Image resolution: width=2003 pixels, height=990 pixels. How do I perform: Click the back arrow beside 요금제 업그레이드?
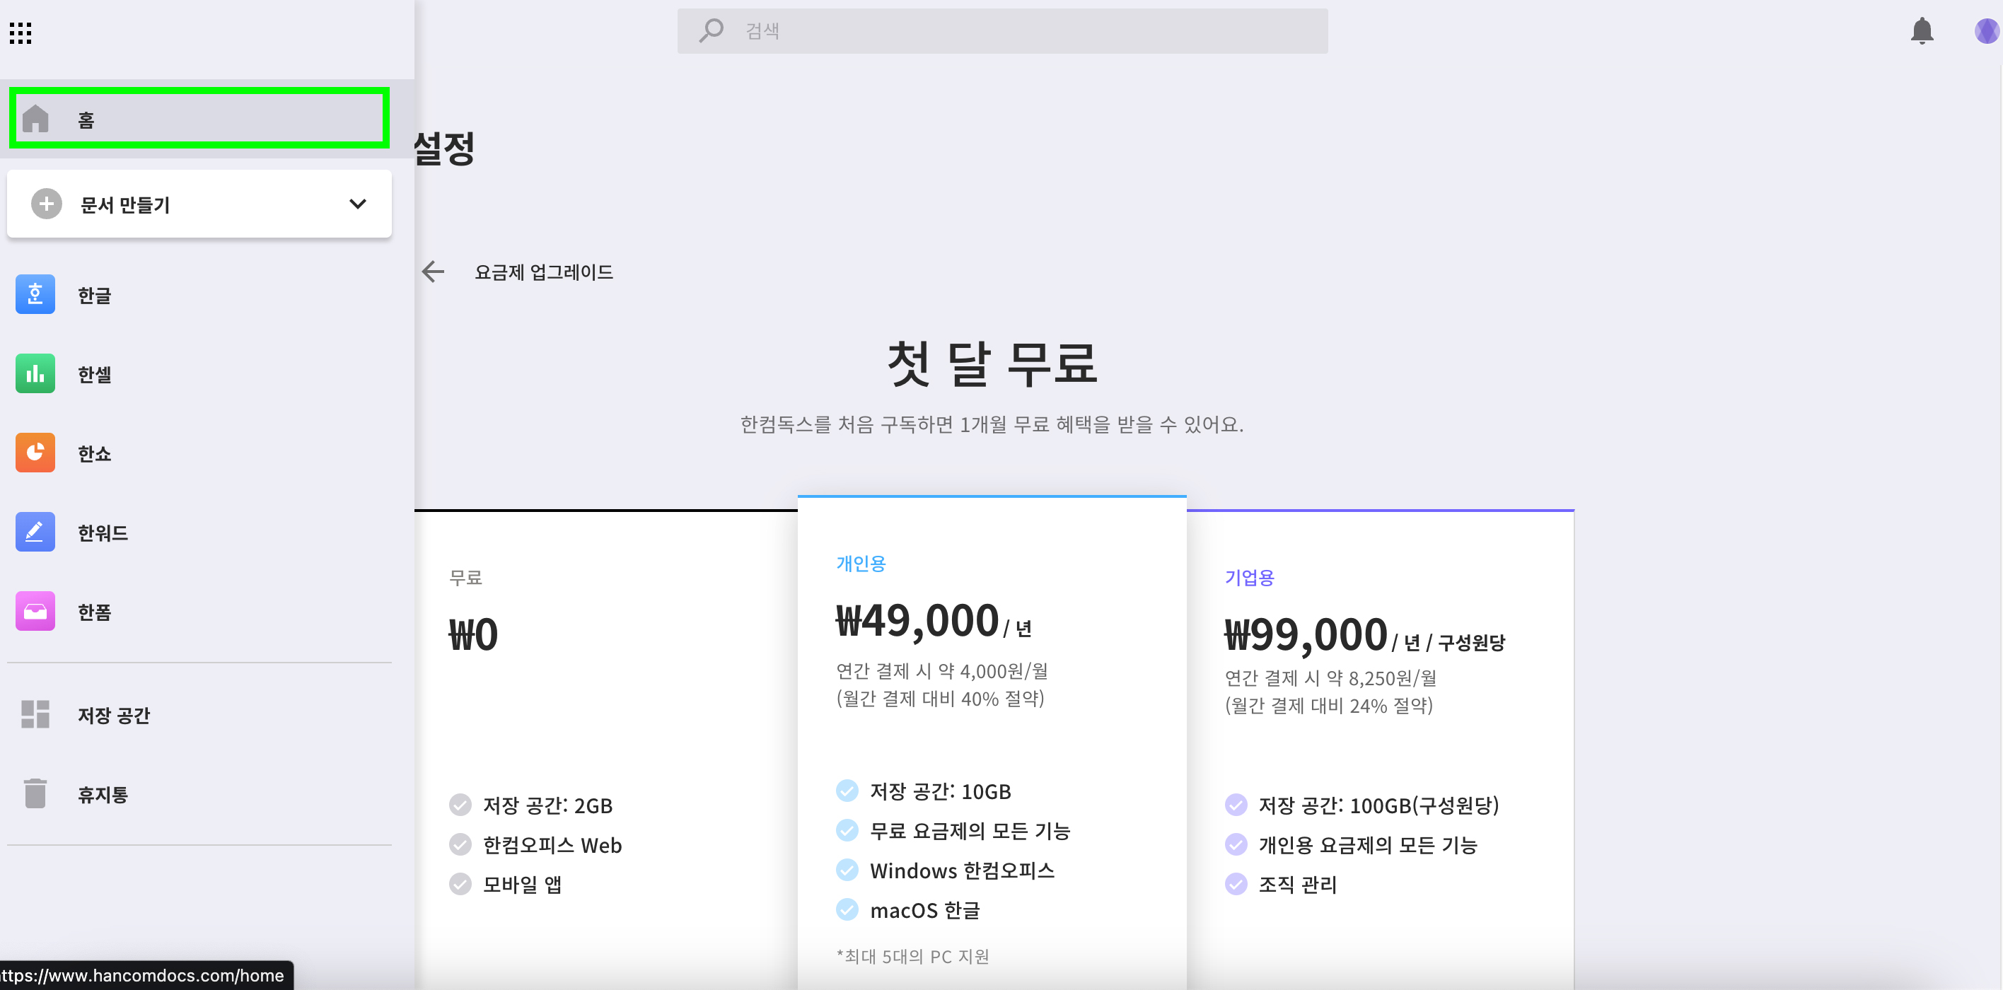click(x=433, y=272)
